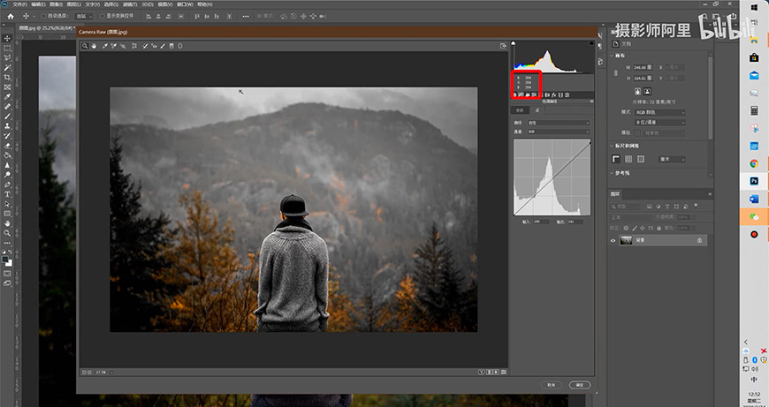Select Camera Raw Adjustment Brush
Screen dimensions: 769x407
[x=163, y=46]
